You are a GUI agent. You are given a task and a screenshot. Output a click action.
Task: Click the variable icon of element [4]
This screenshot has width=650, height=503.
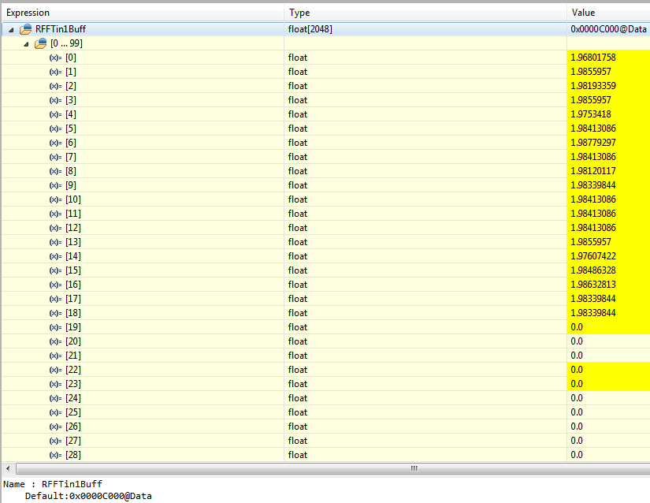pos(56,114)
